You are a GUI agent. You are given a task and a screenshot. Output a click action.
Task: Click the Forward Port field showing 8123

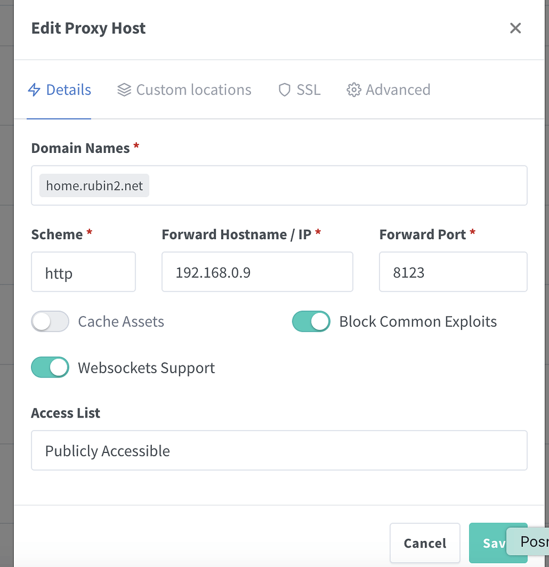click(453, 272)
